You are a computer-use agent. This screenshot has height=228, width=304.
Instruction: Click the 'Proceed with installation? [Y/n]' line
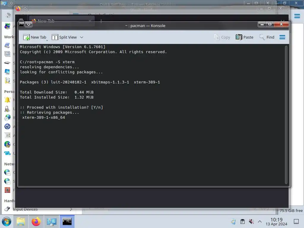pos(61,107)
